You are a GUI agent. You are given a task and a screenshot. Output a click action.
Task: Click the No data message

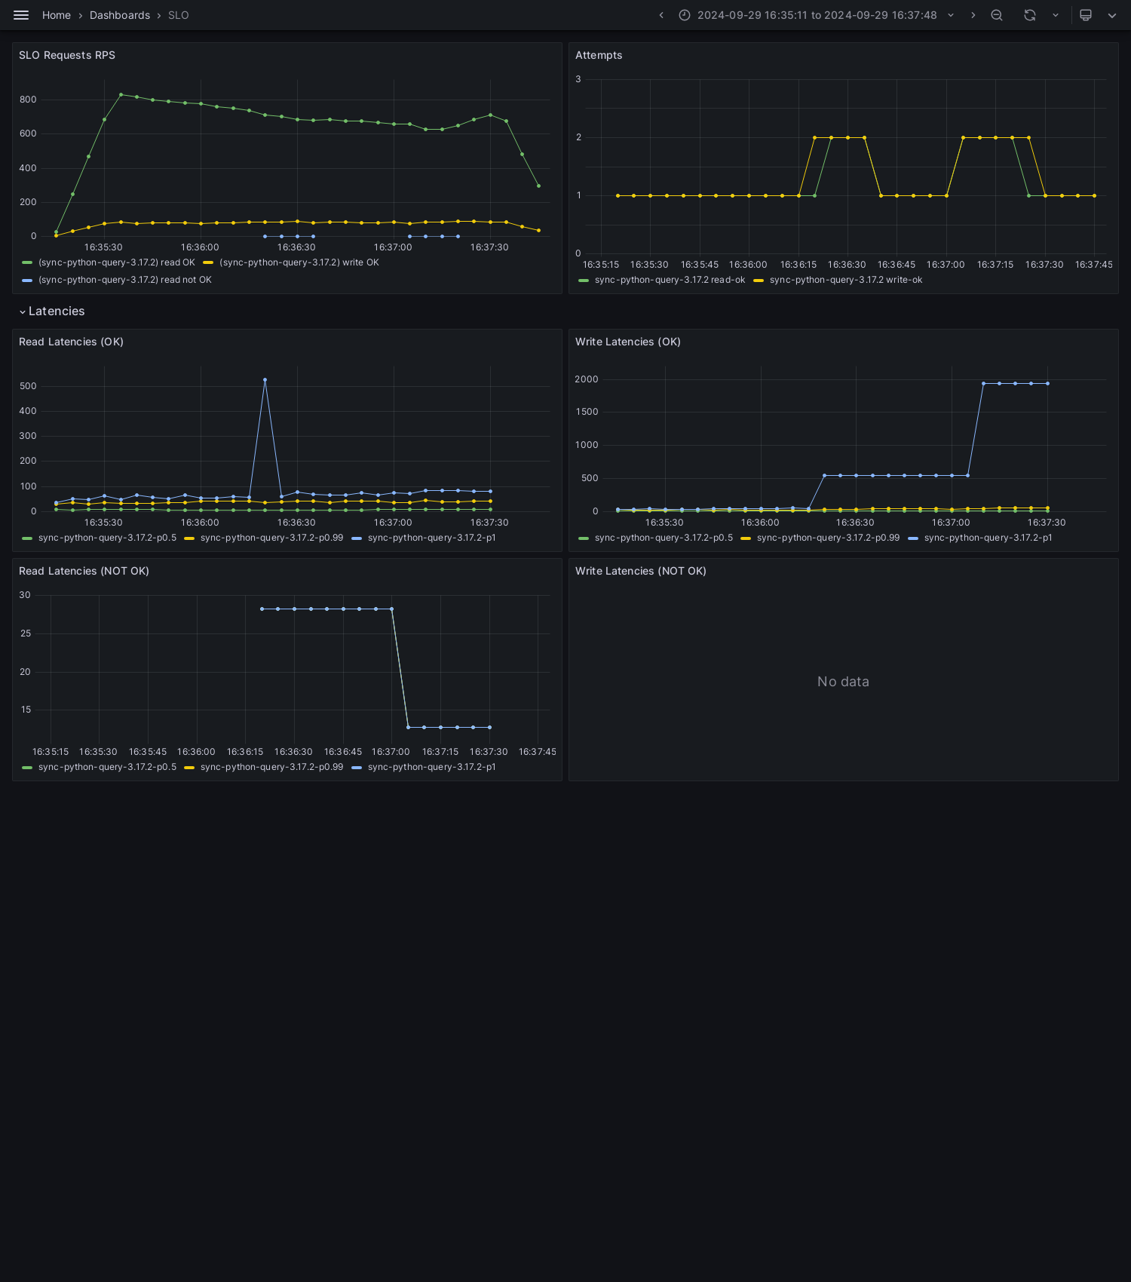pyautogui.click(x=843, y=682)
